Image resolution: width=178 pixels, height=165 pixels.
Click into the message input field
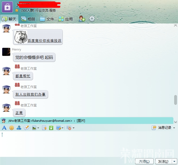click(x=89, y=144)
